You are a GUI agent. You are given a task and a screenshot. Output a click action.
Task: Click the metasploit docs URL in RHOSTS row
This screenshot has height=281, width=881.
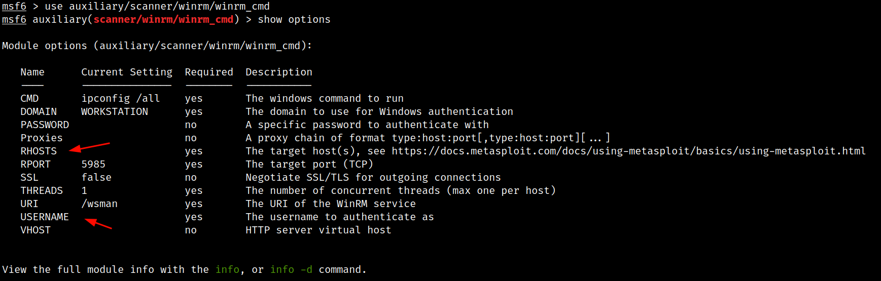[x=628, y=151]
